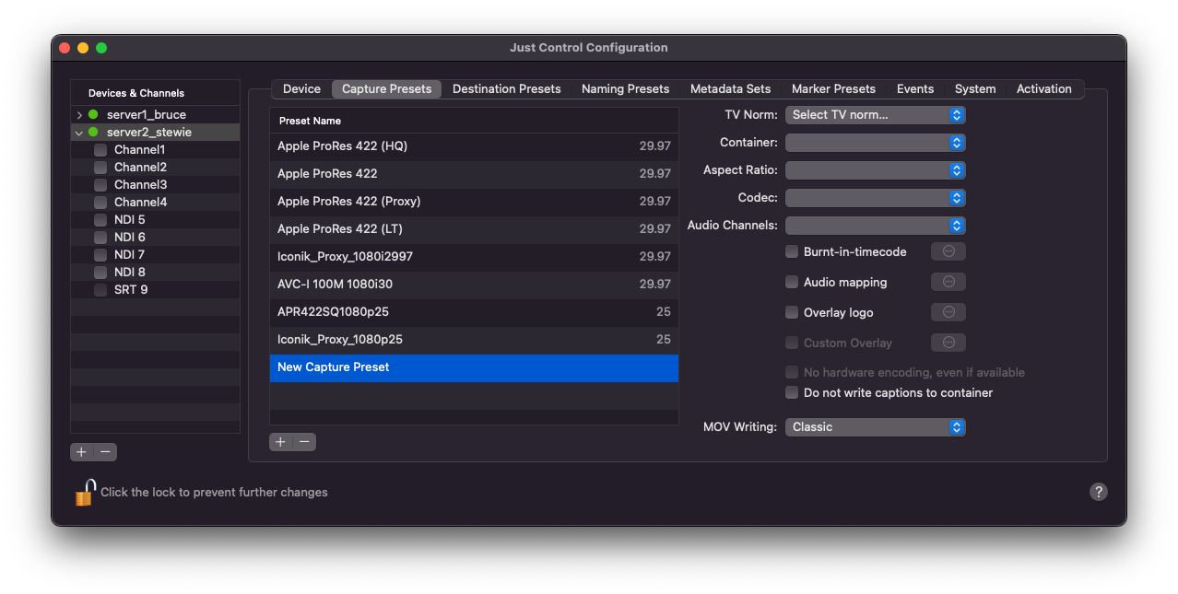Open the MOV Writing dropdown
The image size is (1178, 594).
point(875,427)
